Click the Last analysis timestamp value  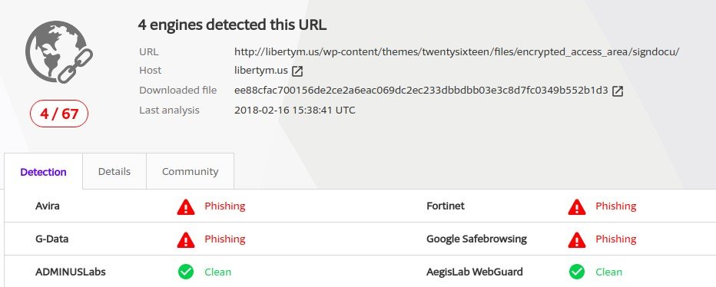pos(294,110)
